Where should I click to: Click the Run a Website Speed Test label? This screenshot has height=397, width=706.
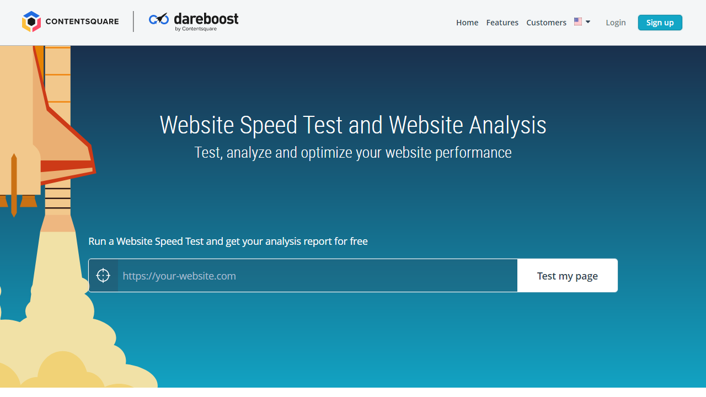228,242
